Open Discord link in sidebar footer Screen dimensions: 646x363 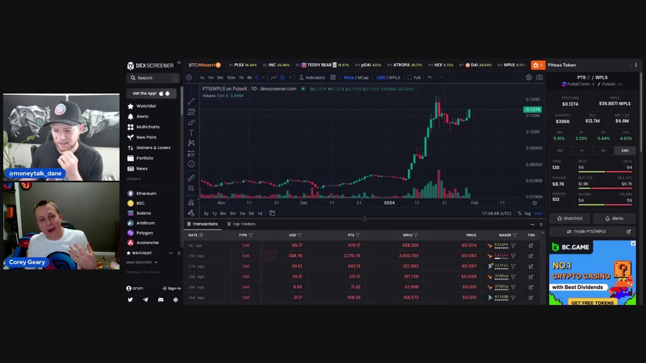160,299
